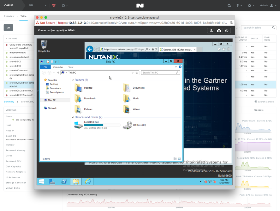The width and height of the screenshot is (280, 211).
Task: Click the console power button icon
Action: click(227, 31)
